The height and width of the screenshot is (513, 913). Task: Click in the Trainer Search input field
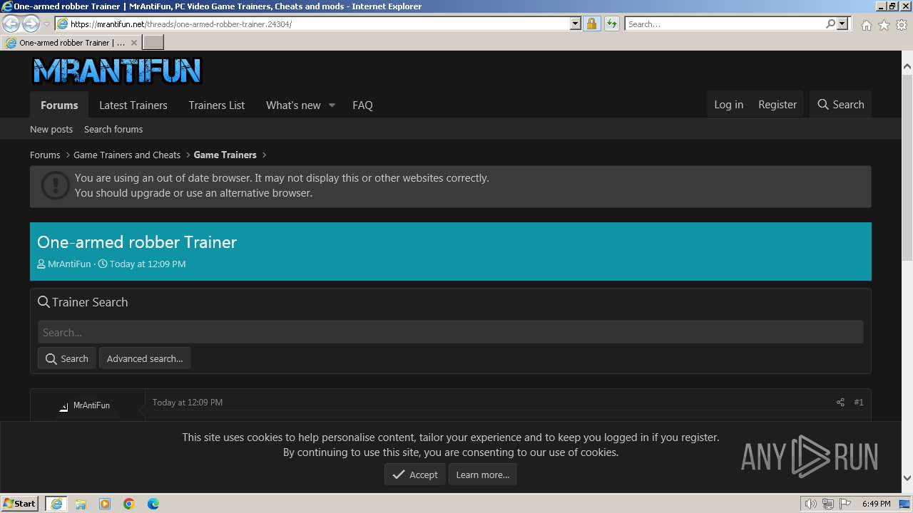[451, 332]
